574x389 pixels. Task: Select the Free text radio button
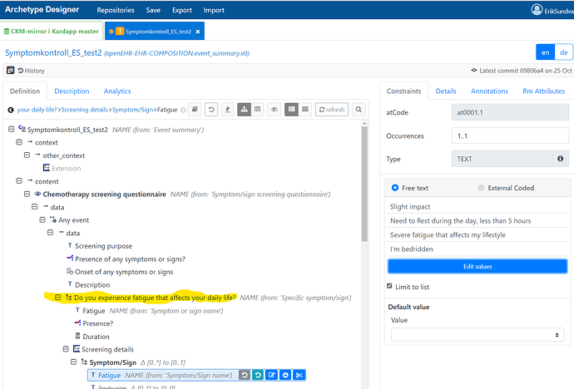coord(395,188)
